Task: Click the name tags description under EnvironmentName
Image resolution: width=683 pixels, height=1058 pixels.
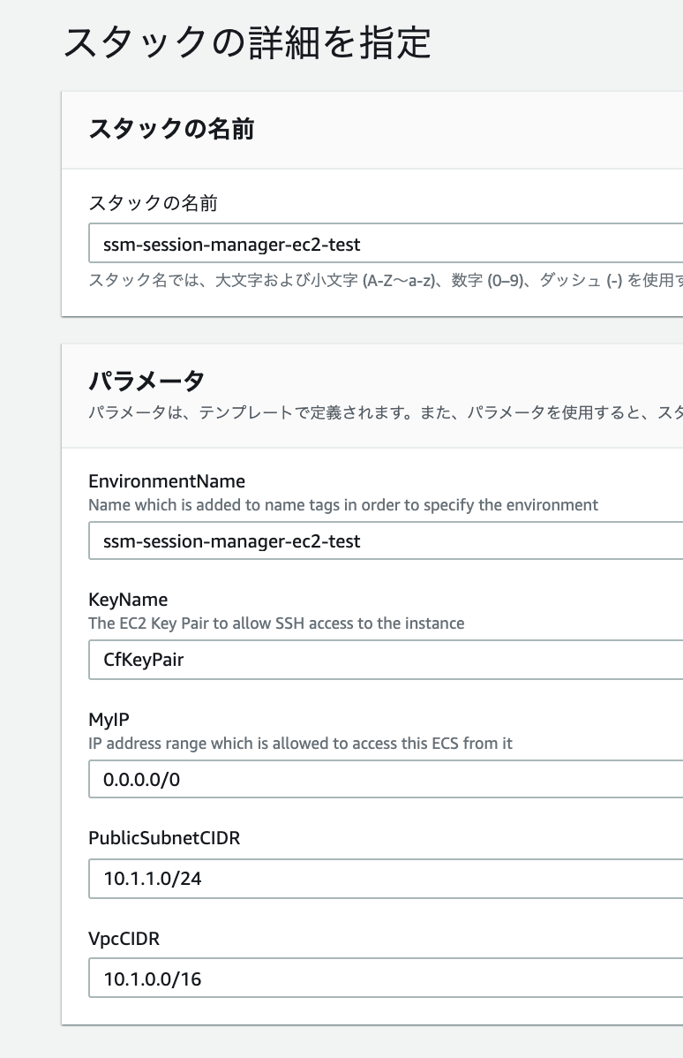Action: click(343, 504)
